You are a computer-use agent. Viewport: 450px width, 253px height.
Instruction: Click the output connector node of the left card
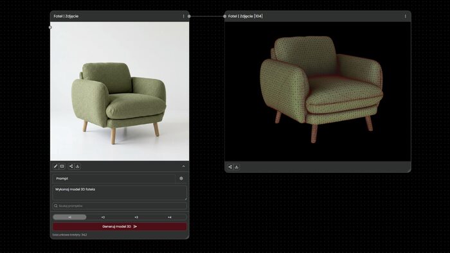pyautogui.click(x=189, y=16)
